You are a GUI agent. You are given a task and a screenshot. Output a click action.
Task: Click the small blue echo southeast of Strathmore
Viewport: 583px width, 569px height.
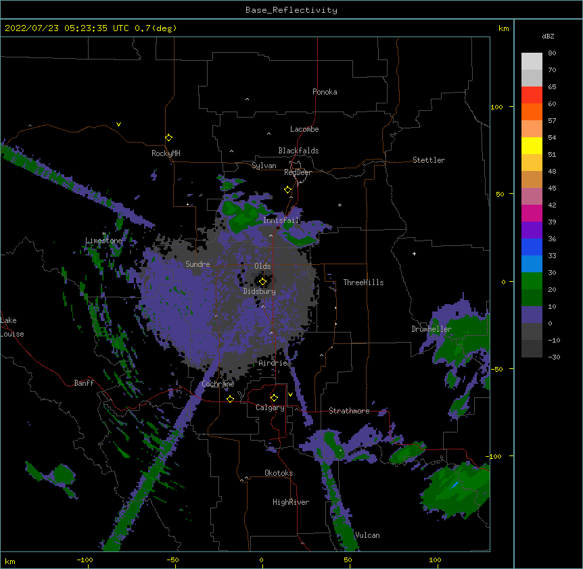click(454, 485)
